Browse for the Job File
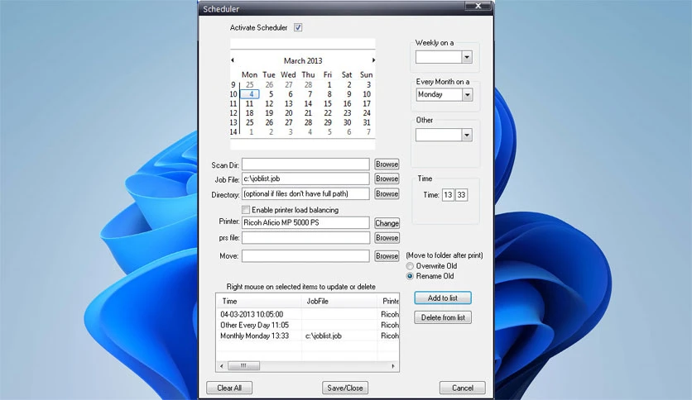Image resolution: width=692 pixels, height=400 pixels. (387, 179)
